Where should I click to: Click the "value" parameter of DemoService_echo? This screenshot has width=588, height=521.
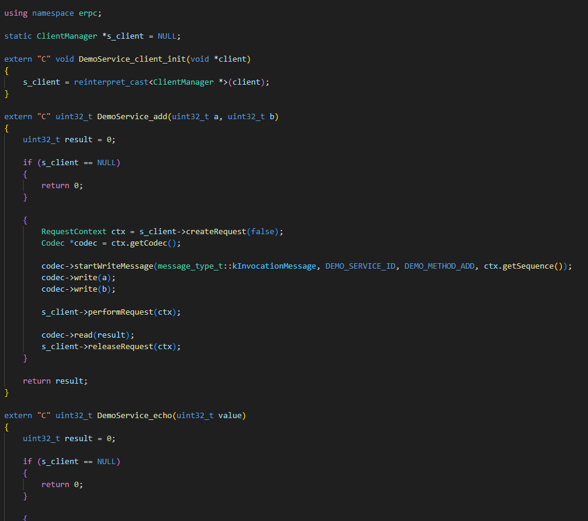(230, 416)
